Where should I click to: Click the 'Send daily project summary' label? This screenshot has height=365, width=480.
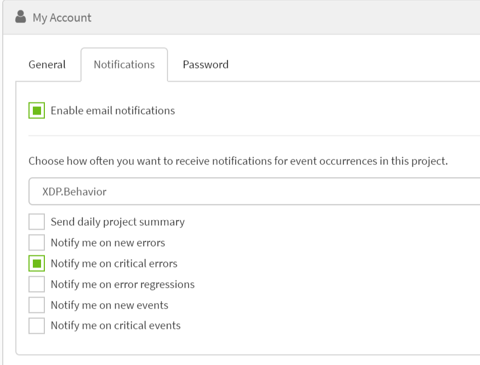click(x=118, y=222)
